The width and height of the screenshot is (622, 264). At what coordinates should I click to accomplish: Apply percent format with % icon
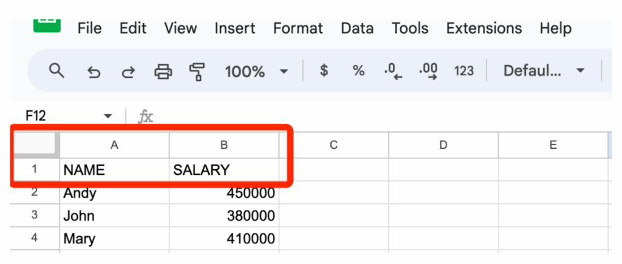point(358,71)
